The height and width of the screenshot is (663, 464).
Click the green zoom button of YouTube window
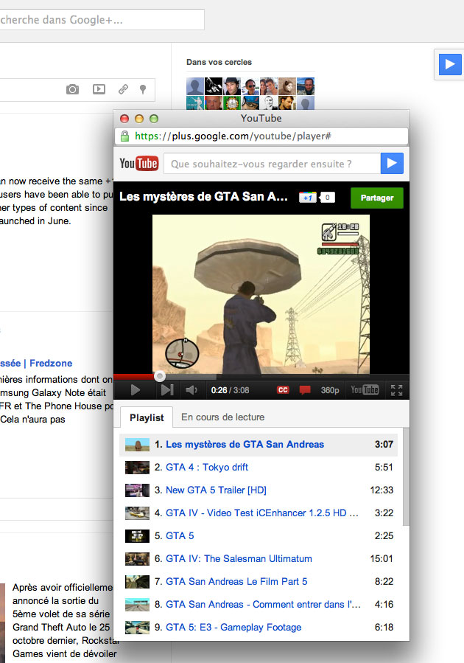point(154,119)
